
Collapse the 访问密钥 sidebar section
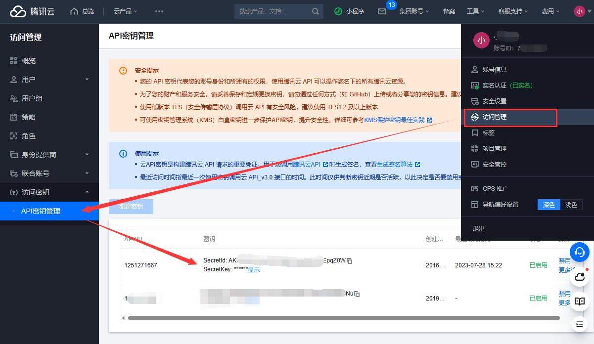tap(49, 192)
